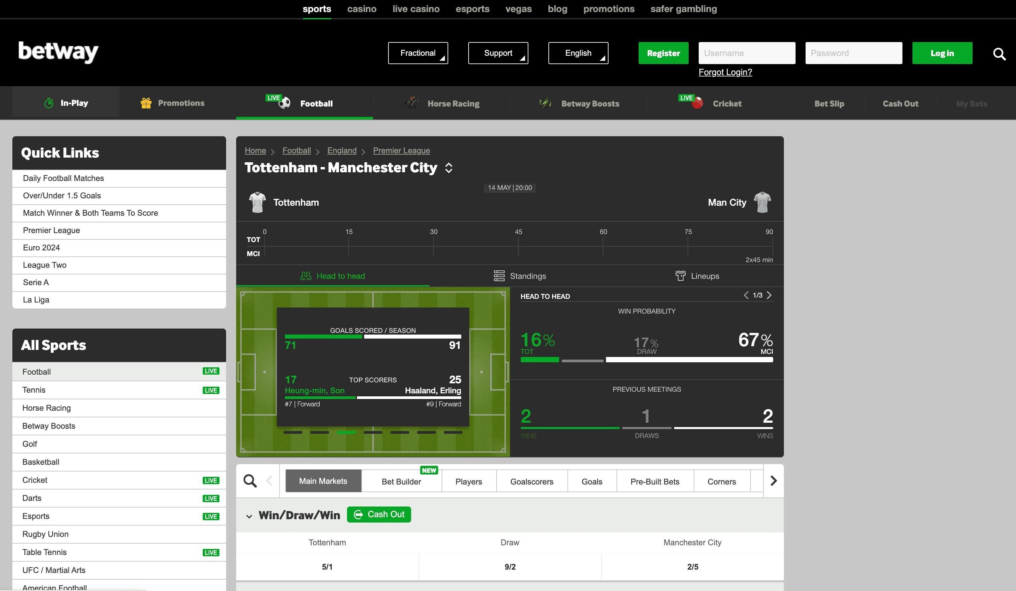Open the blog top menu
1016x591 pixels.
(x=557, y=9)
